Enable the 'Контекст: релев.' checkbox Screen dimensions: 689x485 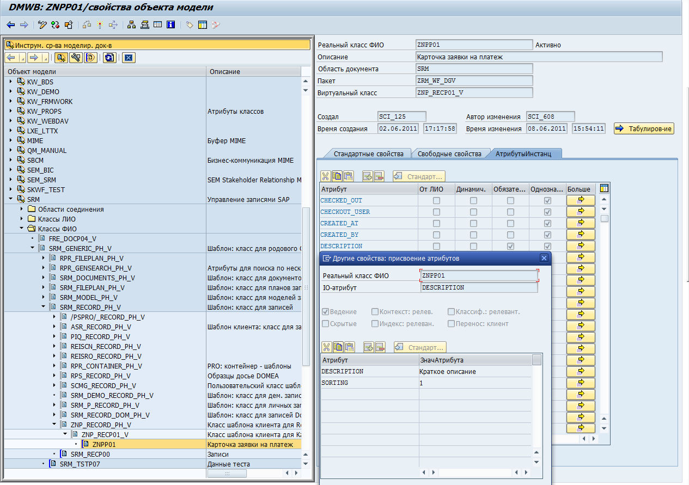(x=375, y=312)
